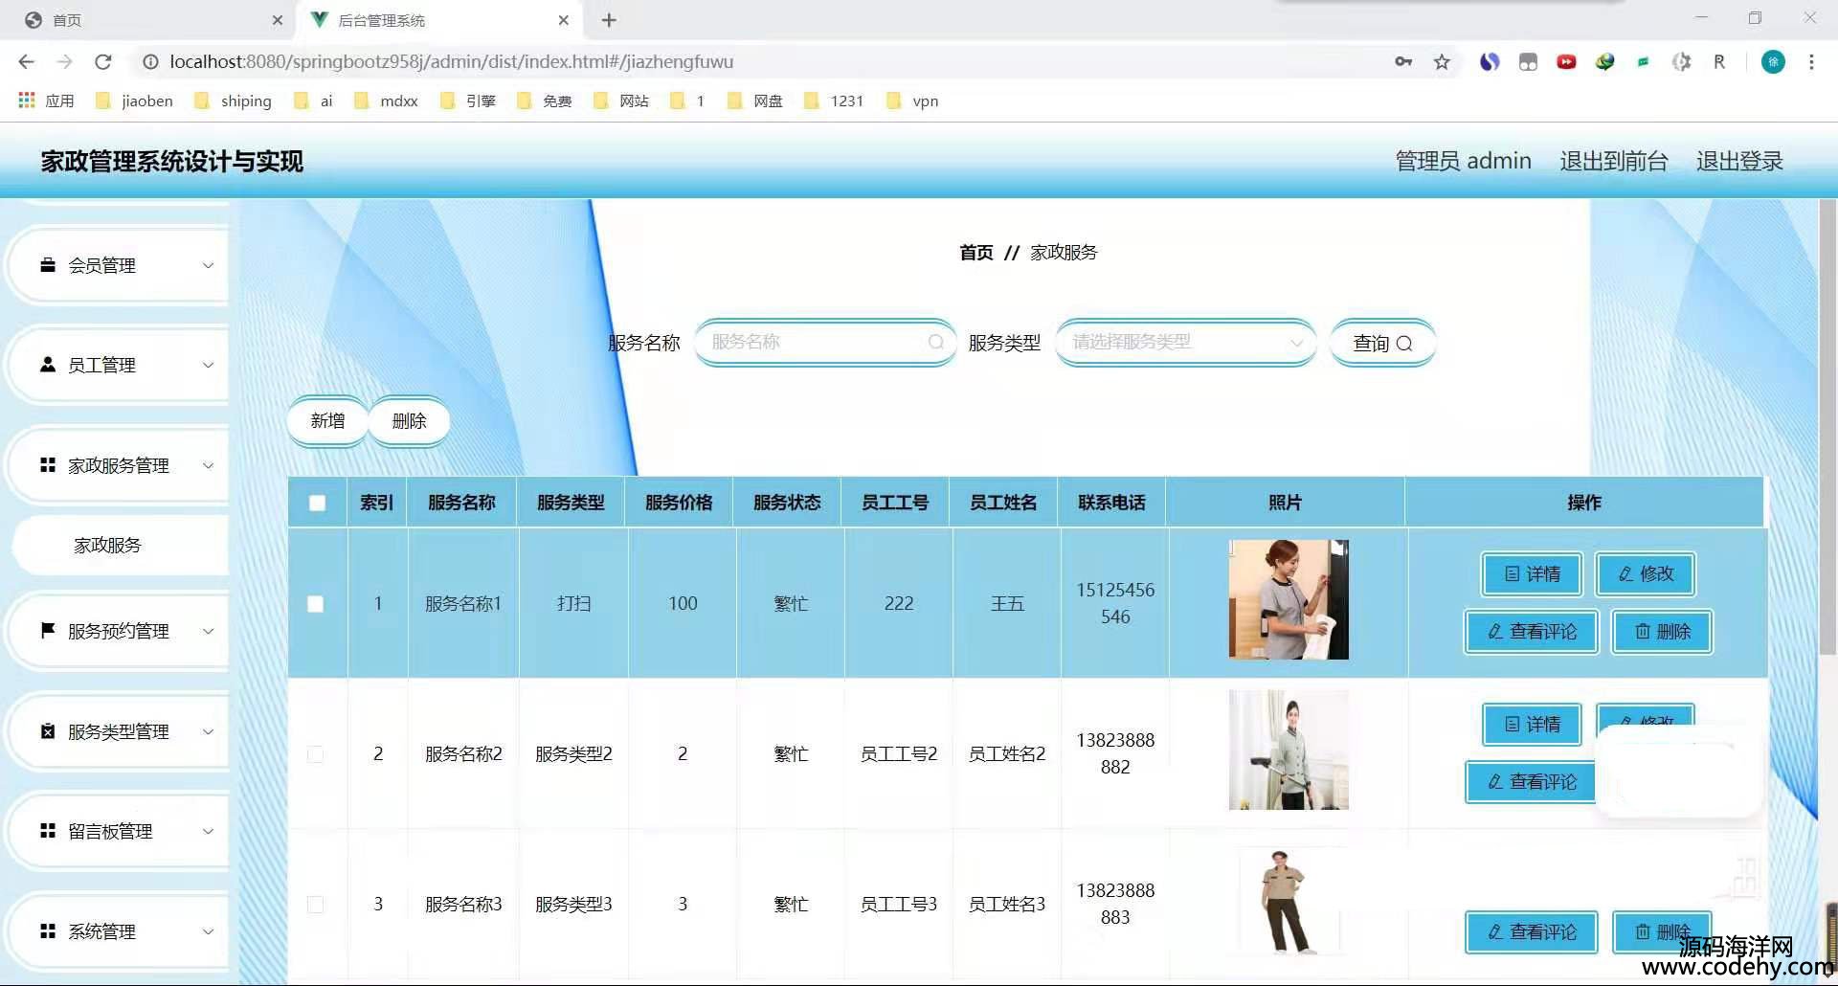Click the 家政服务管理 grid icon
The height and width of the screenshot is (986, 1838).
point(48,465)
